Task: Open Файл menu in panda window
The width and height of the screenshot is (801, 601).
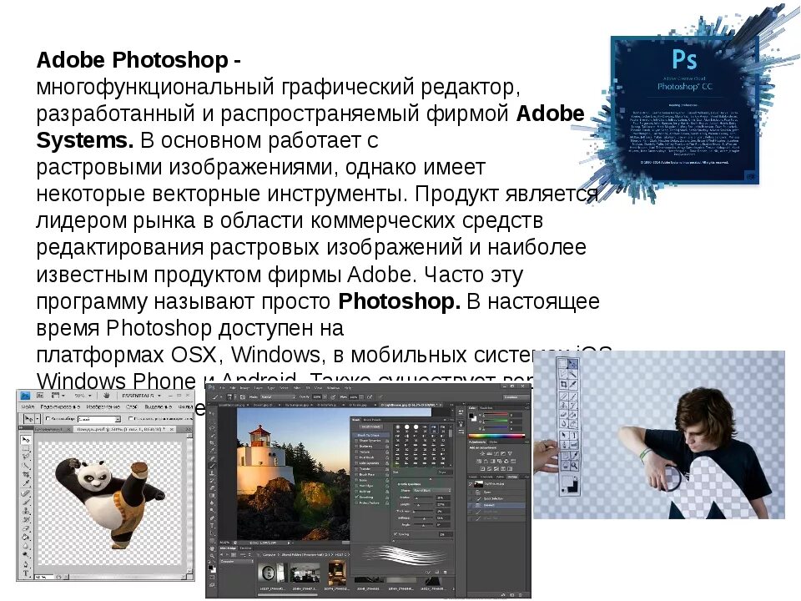Action: pyautogui.click(x=28, y=407)
